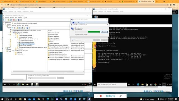The width and height of the screenshot is (179, 101).
Task: Open Edge in the right VM taskbar
Action: click(x=138, y=84)
